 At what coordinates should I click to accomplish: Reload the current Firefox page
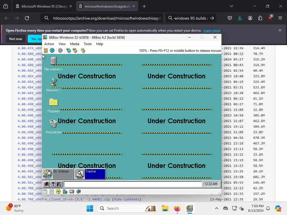(27, 18)
